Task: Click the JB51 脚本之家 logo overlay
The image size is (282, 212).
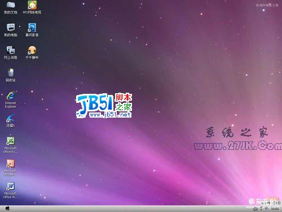Action: pos(104,106)
